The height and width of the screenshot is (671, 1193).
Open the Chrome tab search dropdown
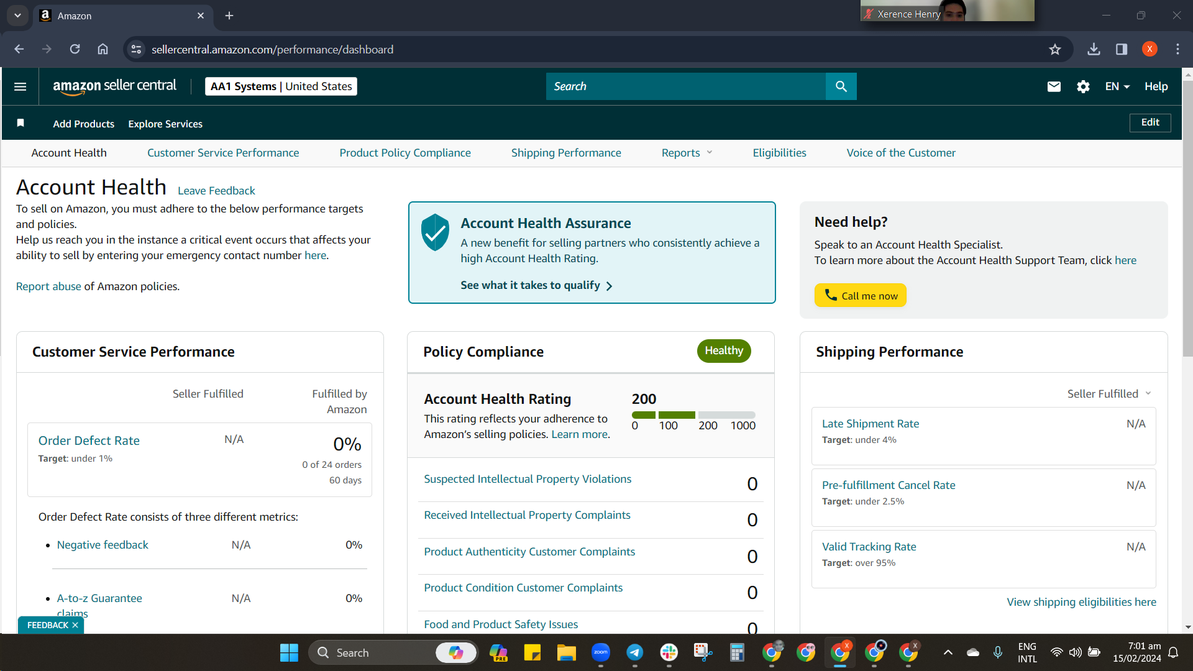[17, 16]
